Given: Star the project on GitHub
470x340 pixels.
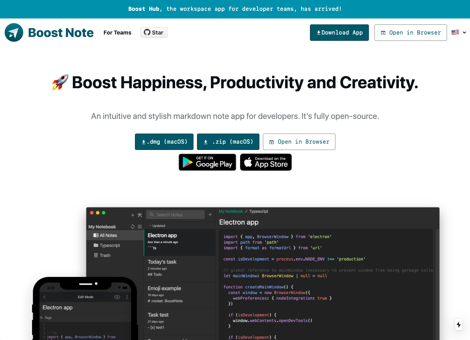Looking at the screenshot, I should click(x=154, y=32).
